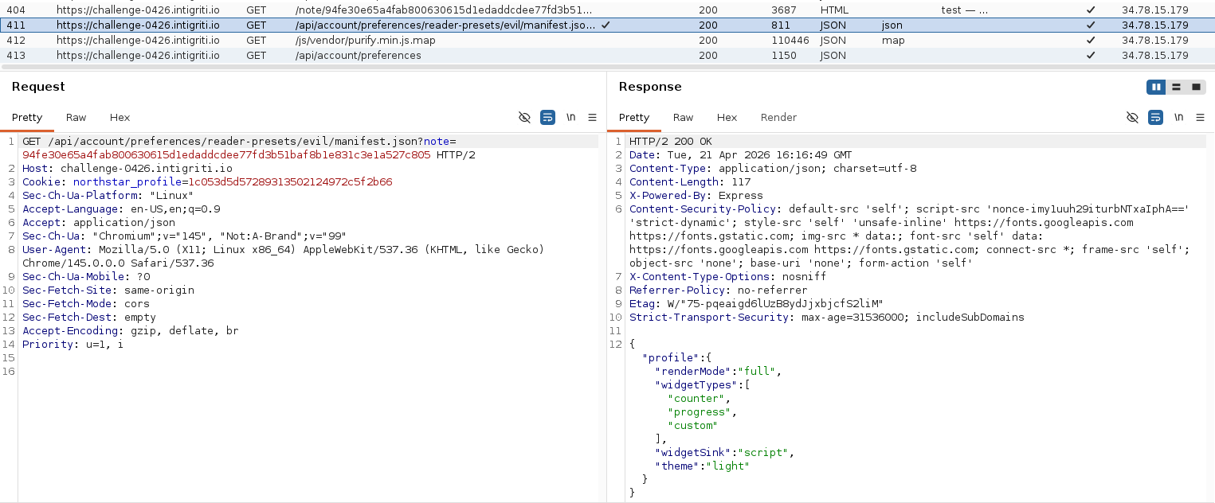Viewport: 1215px width, 503px height.
Task: Click "theme":"light" in JSON body
Action: click(703, 466)
